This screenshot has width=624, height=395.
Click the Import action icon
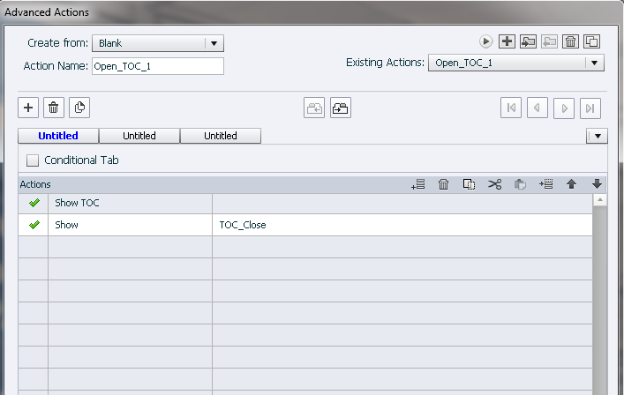(528, 41)
